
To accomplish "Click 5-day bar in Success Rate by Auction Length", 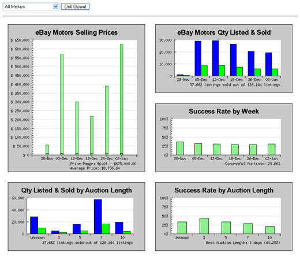I will [x=226, y=228].
